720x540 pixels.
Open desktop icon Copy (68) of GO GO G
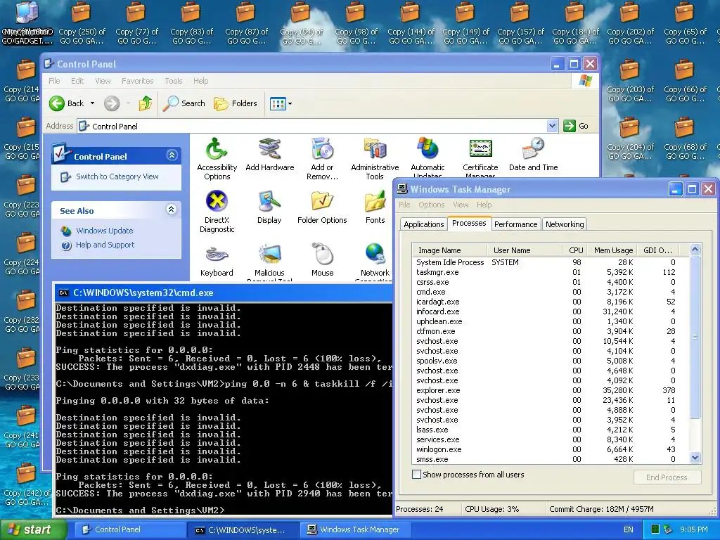click(685, 139)
